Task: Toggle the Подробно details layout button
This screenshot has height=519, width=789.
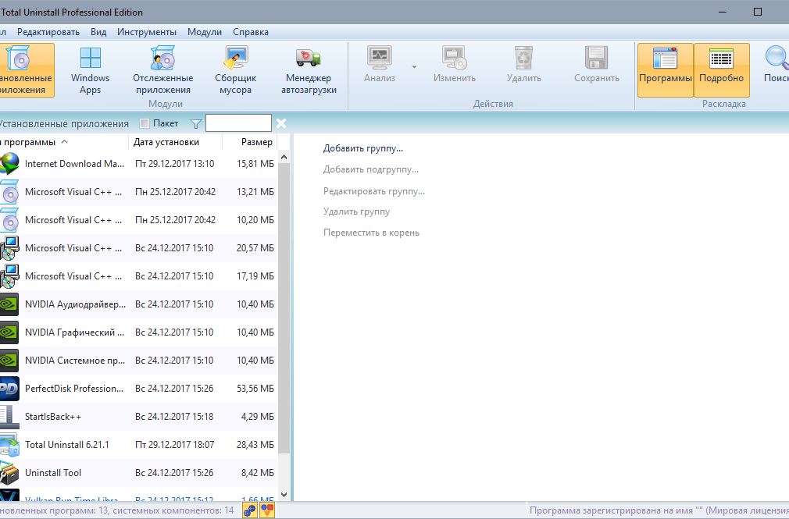Action: click(x=722, y=70)
